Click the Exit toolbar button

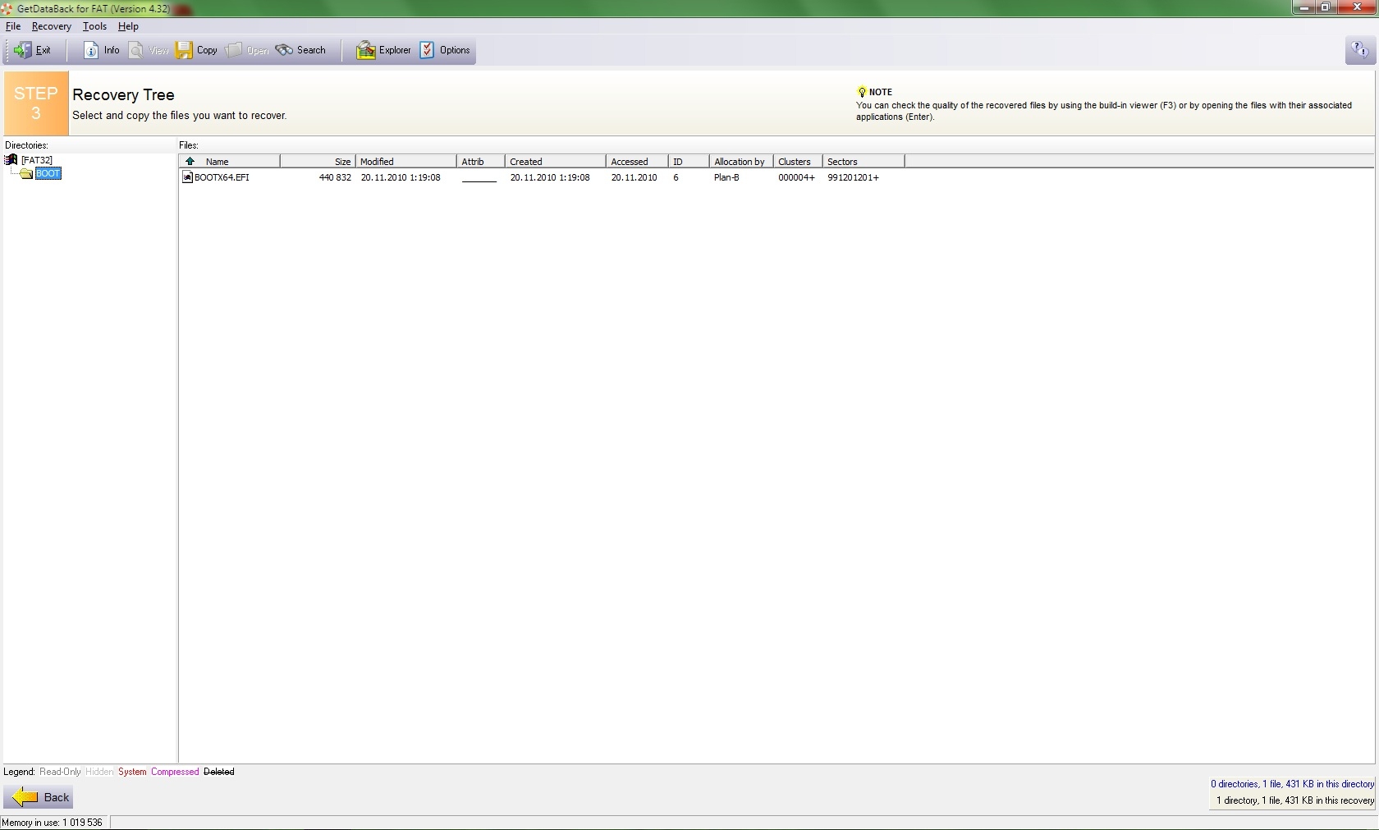click(33, 50)
